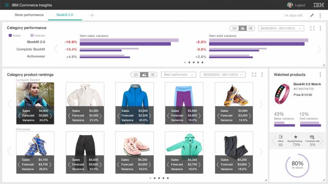Open the hamburger menu next to IBM Commerce Insights
Image resolution: width=328 pixels, height=184 pixels.
click(6, 5)
